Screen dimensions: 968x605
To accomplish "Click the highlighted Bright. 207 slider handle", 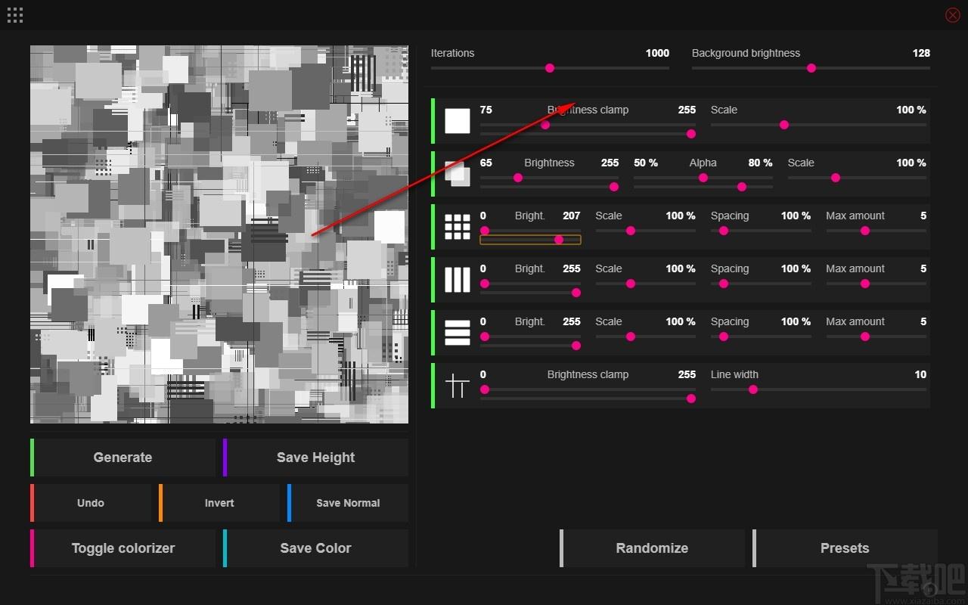I will (559, 240).
